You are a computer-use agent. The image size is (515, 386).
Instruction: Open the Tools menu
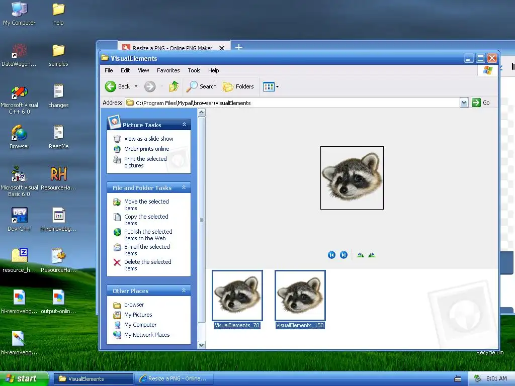[x=194, y=70]
